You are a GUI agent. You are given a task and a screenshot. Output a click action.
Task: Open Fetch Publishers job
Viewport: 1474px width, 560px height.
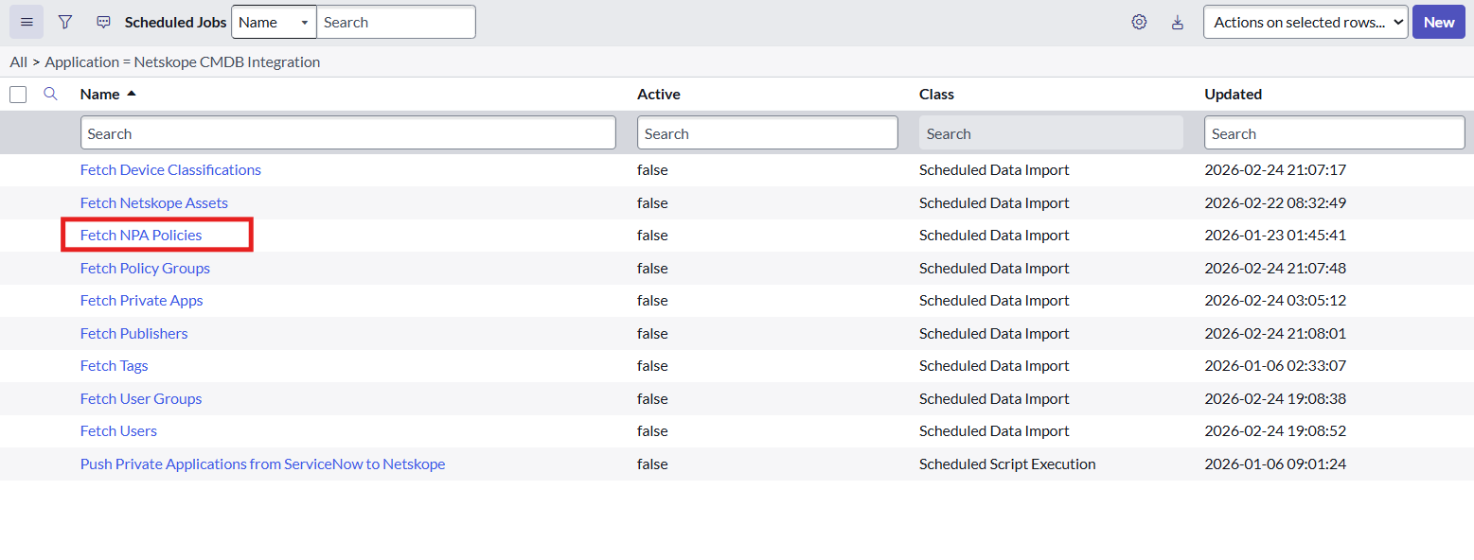point(134,333)
